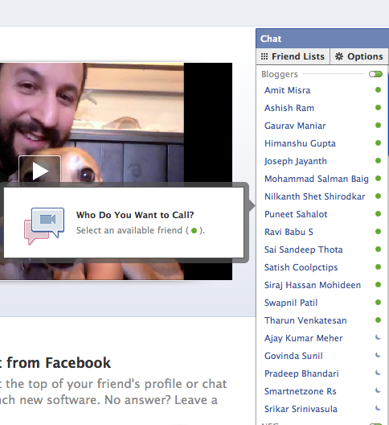389x425 pixels.
Task: Select Himanshu Gupta to call
Action: [300, 143]
